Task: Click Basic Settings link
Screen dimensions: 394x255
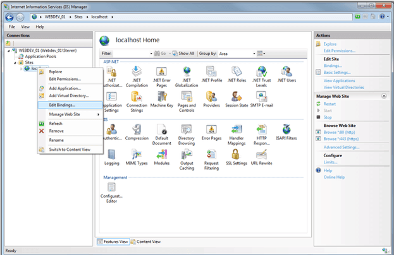Action: pos(336,73)
